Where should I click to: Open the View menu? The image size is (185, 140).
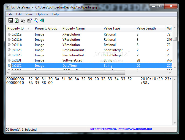click(x=29, y=14)
